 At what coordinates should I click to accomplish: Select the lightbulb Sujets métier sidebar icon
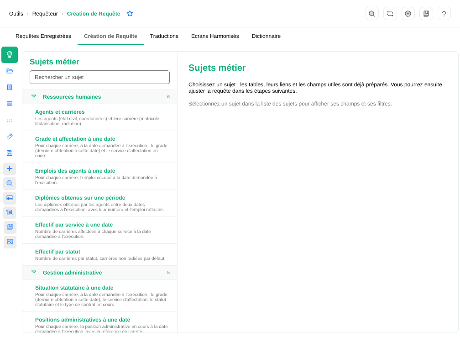(10, 55)
